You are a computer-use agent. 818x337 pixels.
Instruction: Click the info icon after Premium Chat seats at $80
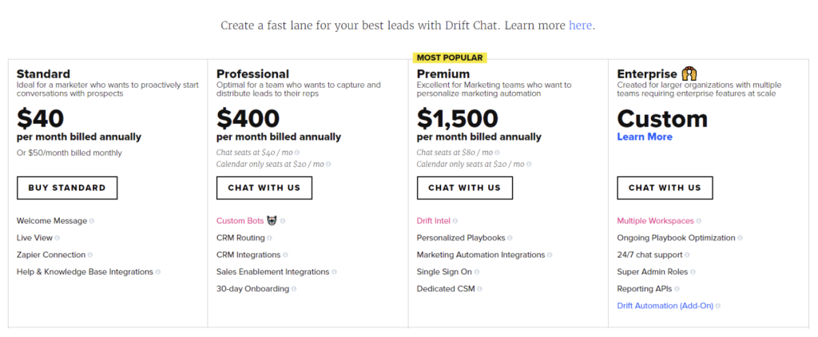pos(497,153)
